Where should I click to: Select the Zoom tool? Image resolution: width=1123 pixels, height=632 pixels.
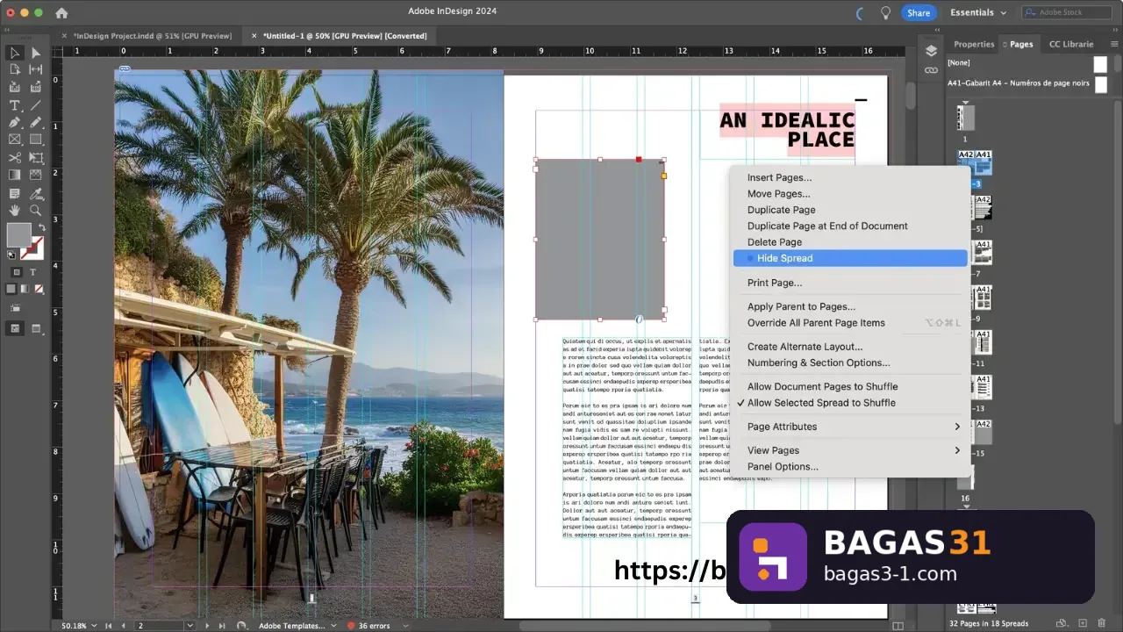pos(36,211)
